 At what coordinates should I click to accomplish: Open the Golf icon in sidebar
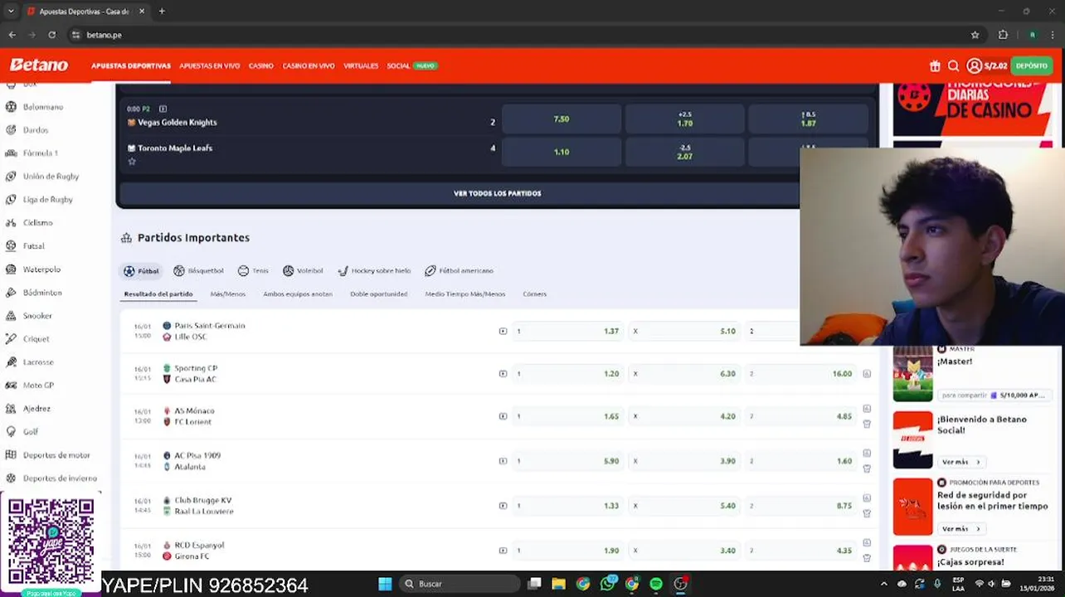(11, 432)
